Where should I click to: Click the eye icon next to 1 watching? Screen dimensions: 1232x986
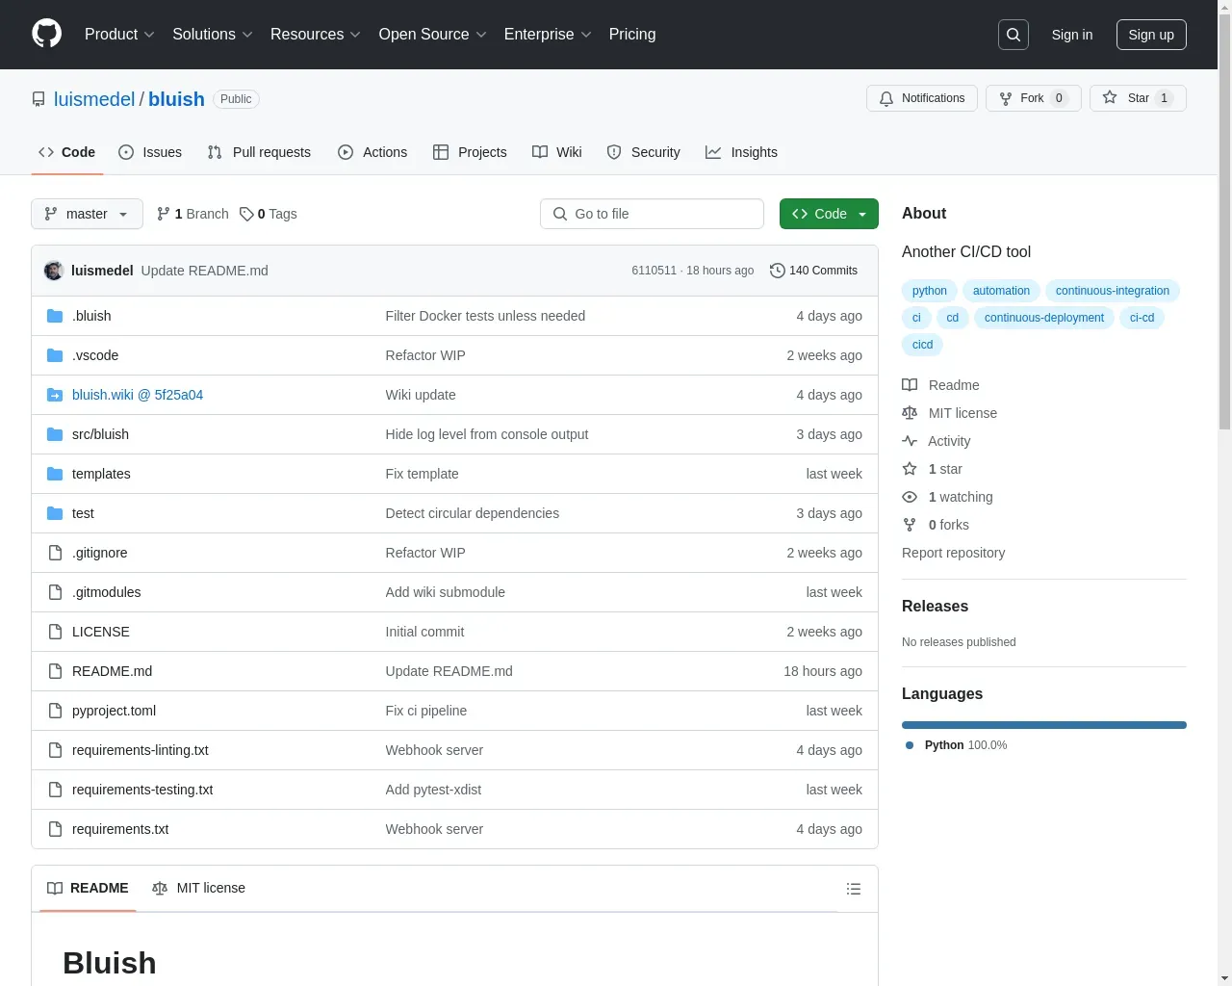click(910, 497)
